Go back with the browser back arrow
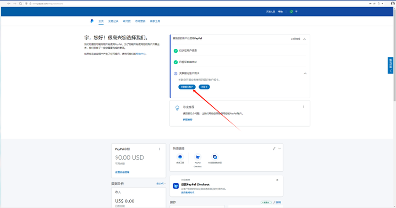 coord(9,3)
